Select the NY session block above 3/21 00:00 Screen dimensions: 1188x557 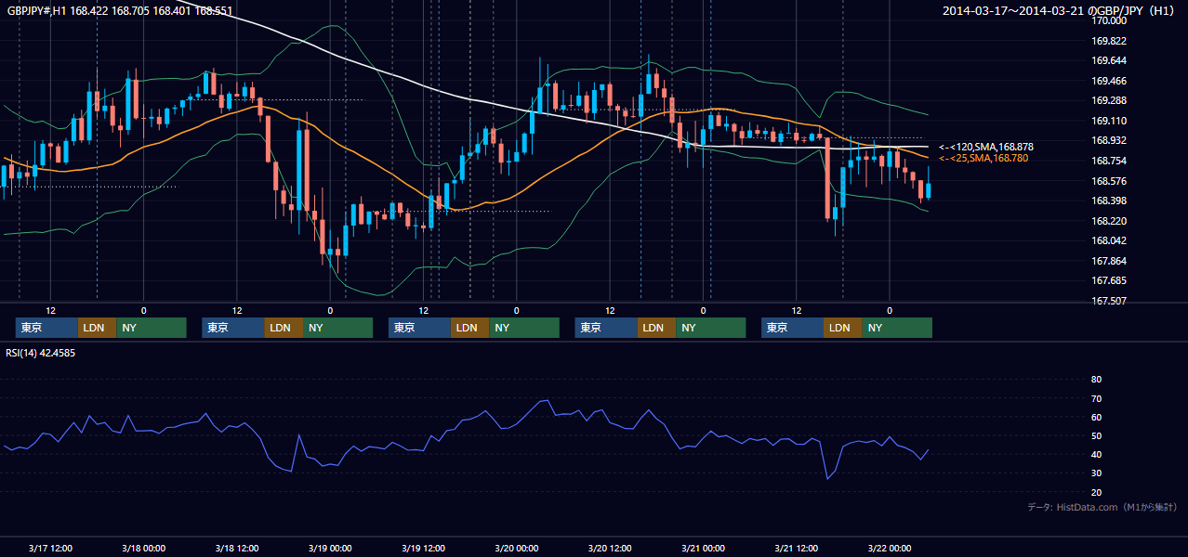[x=710, y=328]
